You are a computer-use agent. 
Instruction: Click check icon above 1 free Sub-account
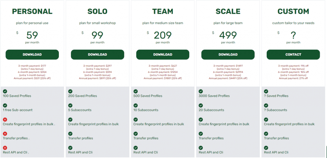[5, 105]
